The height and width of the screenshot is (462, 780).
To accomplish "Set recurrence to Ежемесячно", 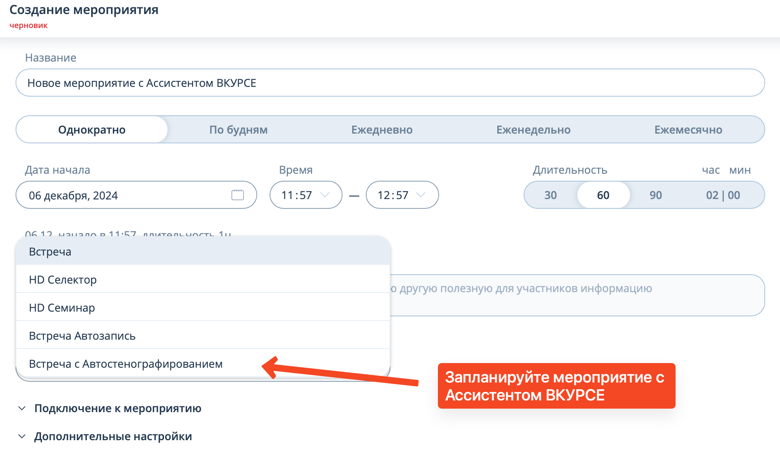I will (688, 129).
